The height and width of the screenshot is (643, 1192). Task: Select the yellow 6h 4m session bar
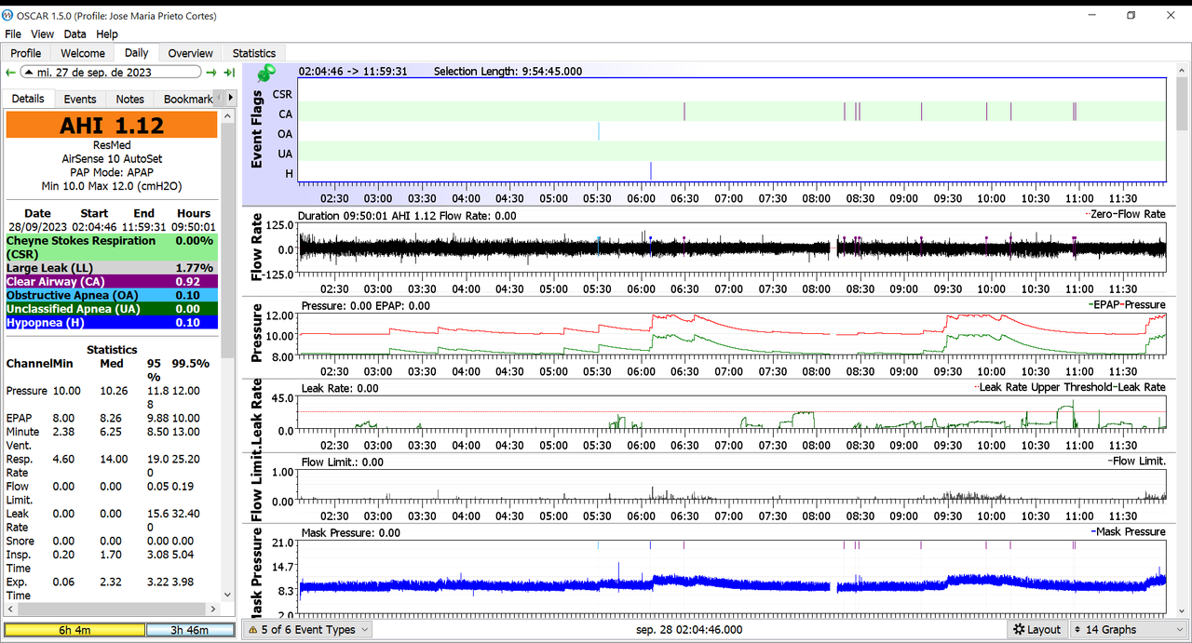coord(74,630)
